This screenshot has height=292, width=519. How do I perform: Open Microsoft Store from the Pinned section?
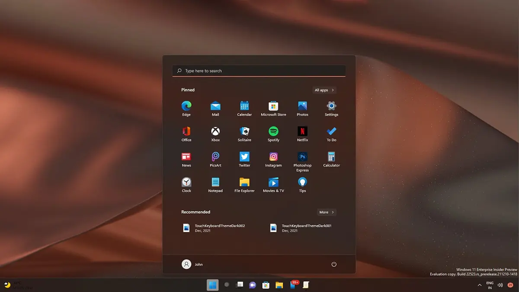(273, 108)
